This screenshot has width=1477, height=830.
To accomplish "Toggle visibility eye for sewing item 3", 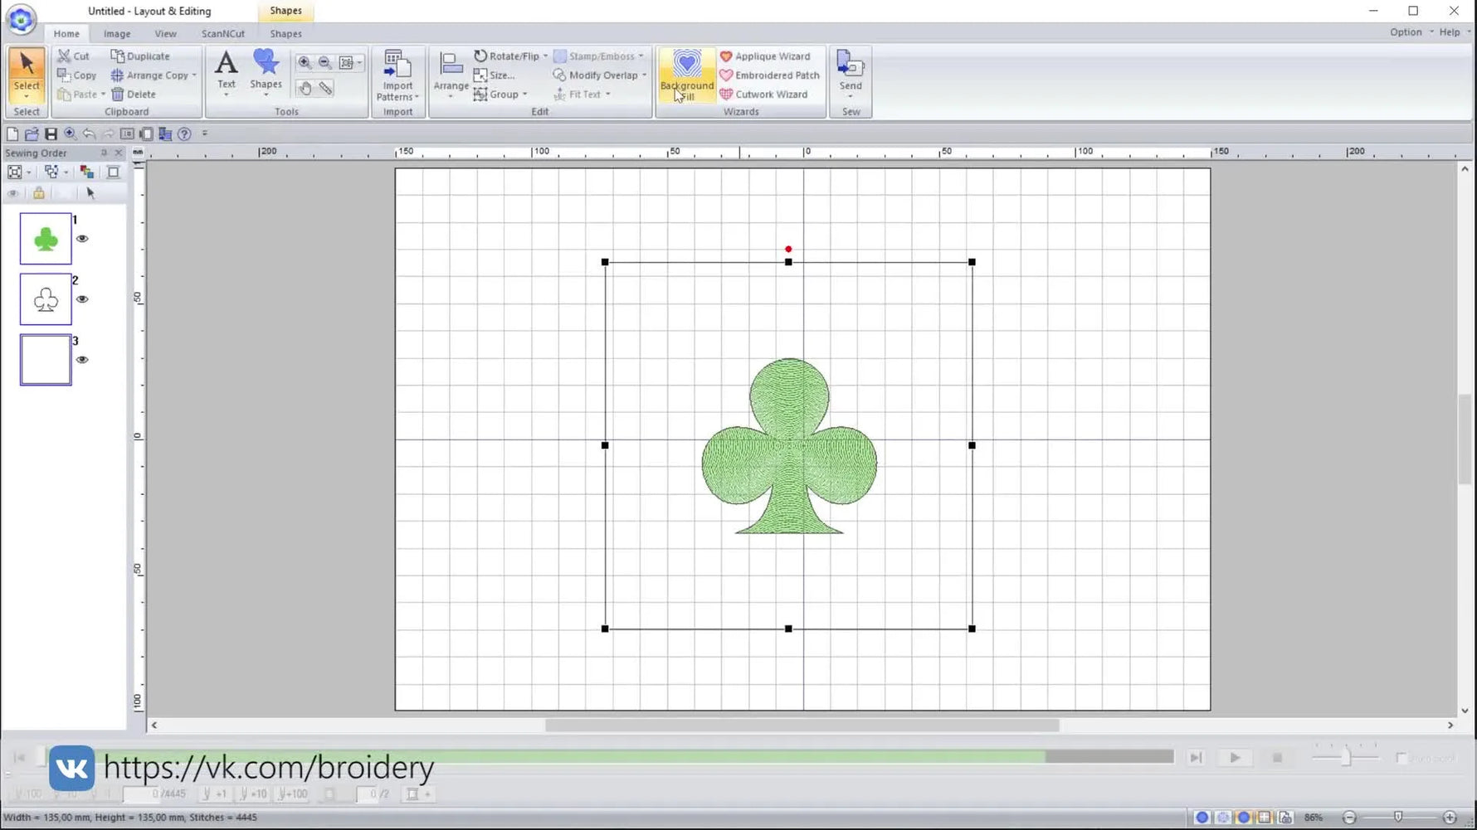I will (82, 360).
